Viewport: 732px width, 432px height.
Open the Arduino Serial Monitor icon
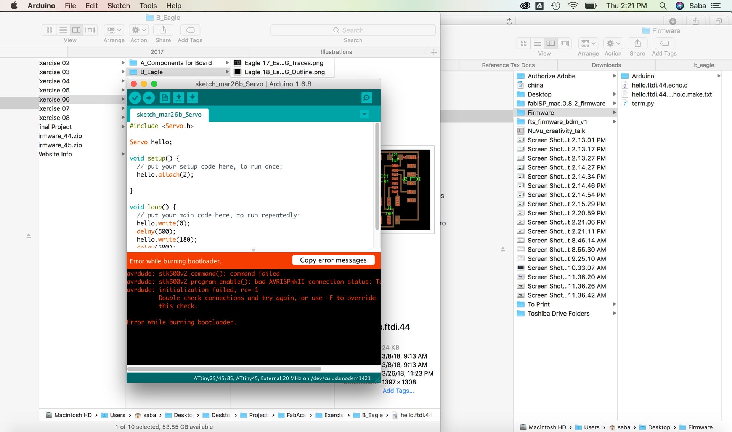pyautogui.click(x=366, y=98)
